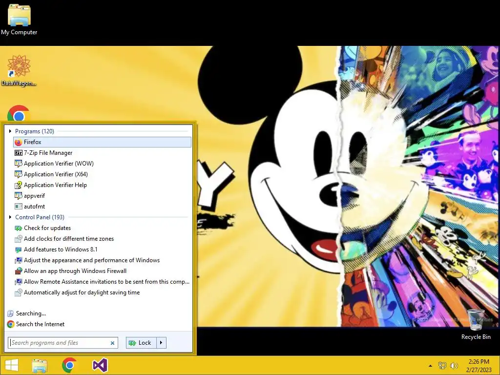The width and height of the screenshot is (500, 375).
Task: Launch Visual Studio from the taskbar
Action: tap(100, 365)
